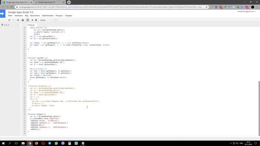260x146 pixels.
Task: Select the .gs file in sidebar
Action: (6, 25)
